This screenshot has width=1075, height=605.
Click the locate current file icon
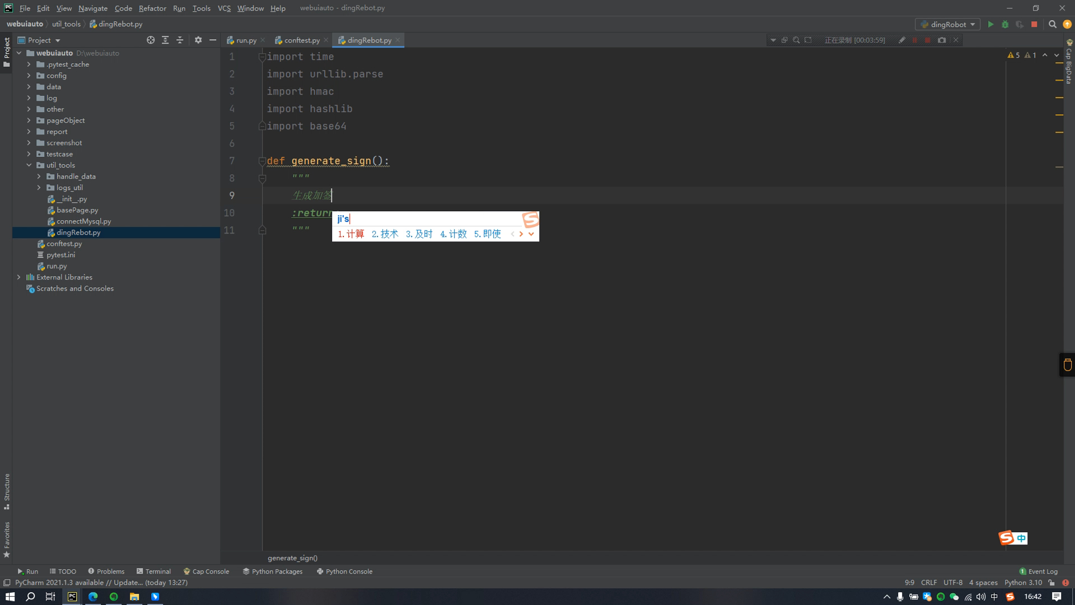click(151, 40)
